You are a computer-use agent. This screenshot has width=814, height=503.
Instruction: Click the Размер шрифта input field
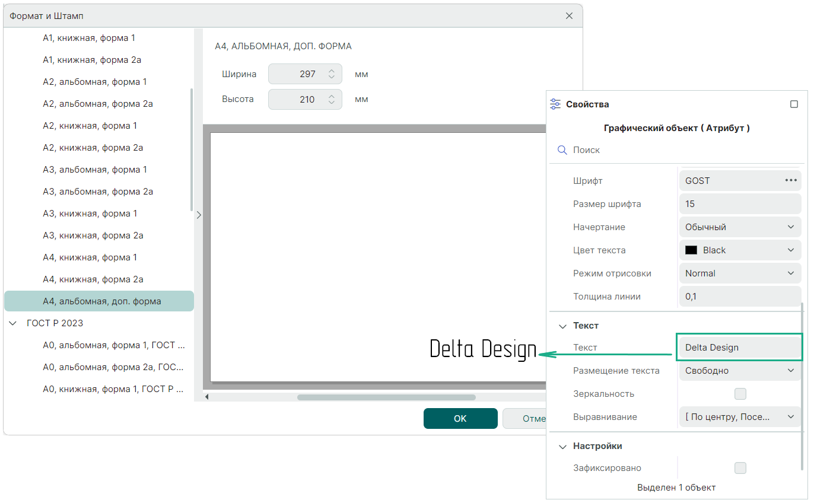tap(739, 204)
